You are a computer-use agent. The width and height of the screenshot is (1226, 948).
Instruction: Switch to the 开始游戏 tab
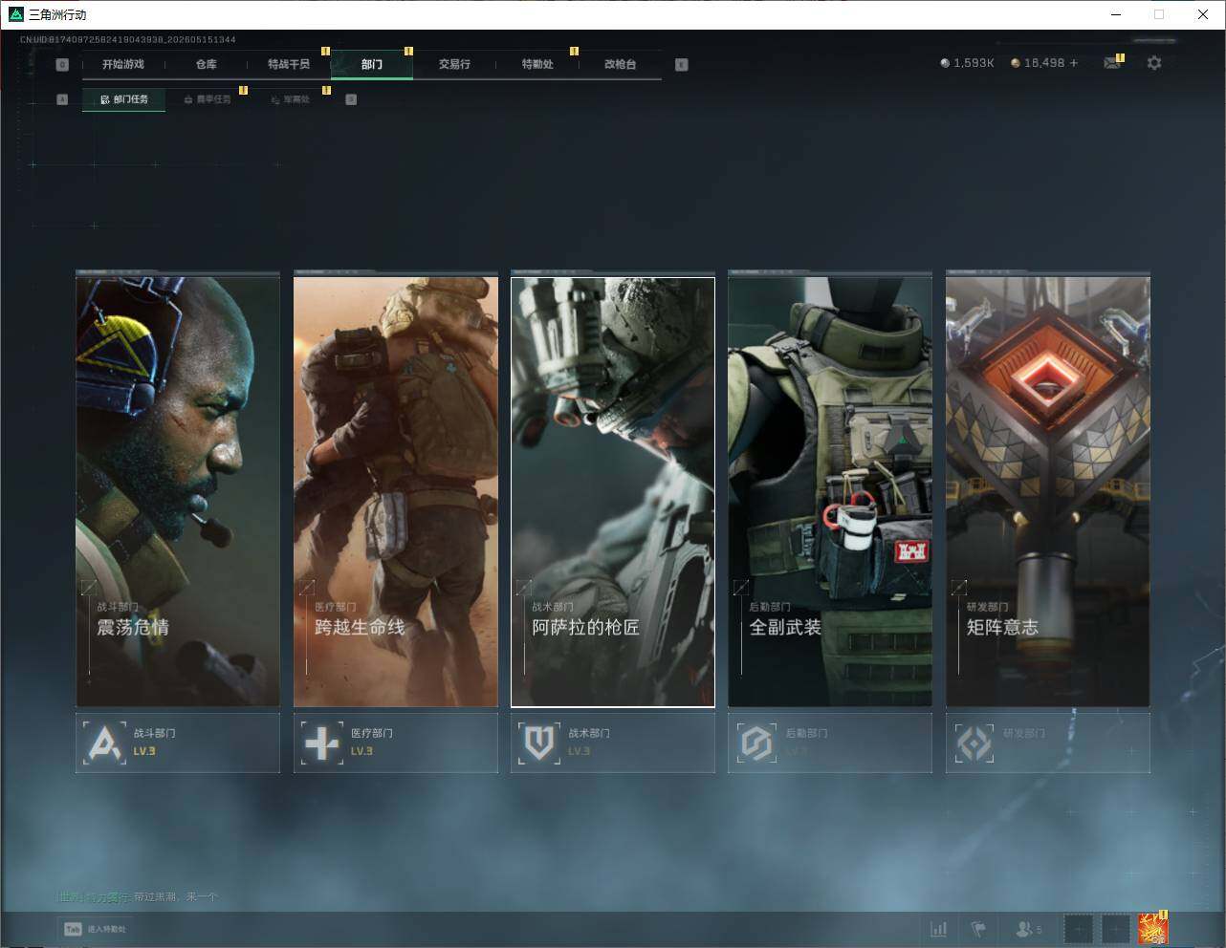point(123,65)
